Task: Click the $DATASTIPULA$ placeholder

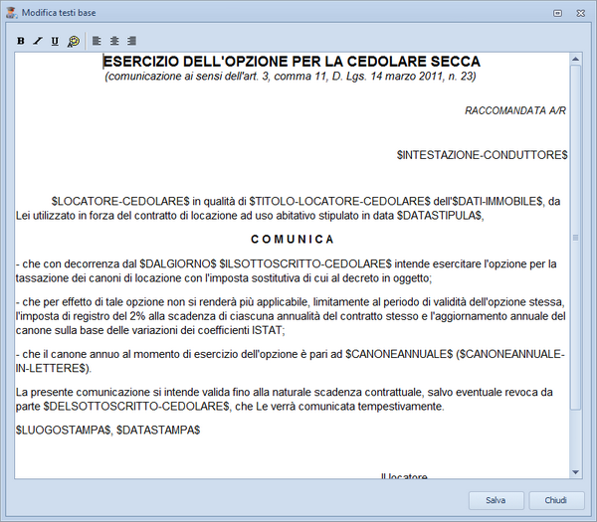Action: coord(439,216)
